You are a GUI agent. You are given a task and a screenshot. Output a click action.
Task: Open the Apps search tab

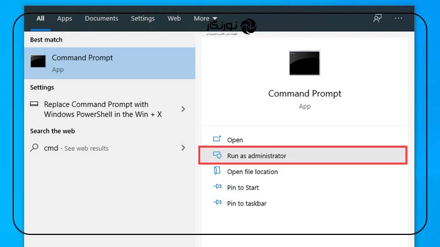tap(64, 19)
